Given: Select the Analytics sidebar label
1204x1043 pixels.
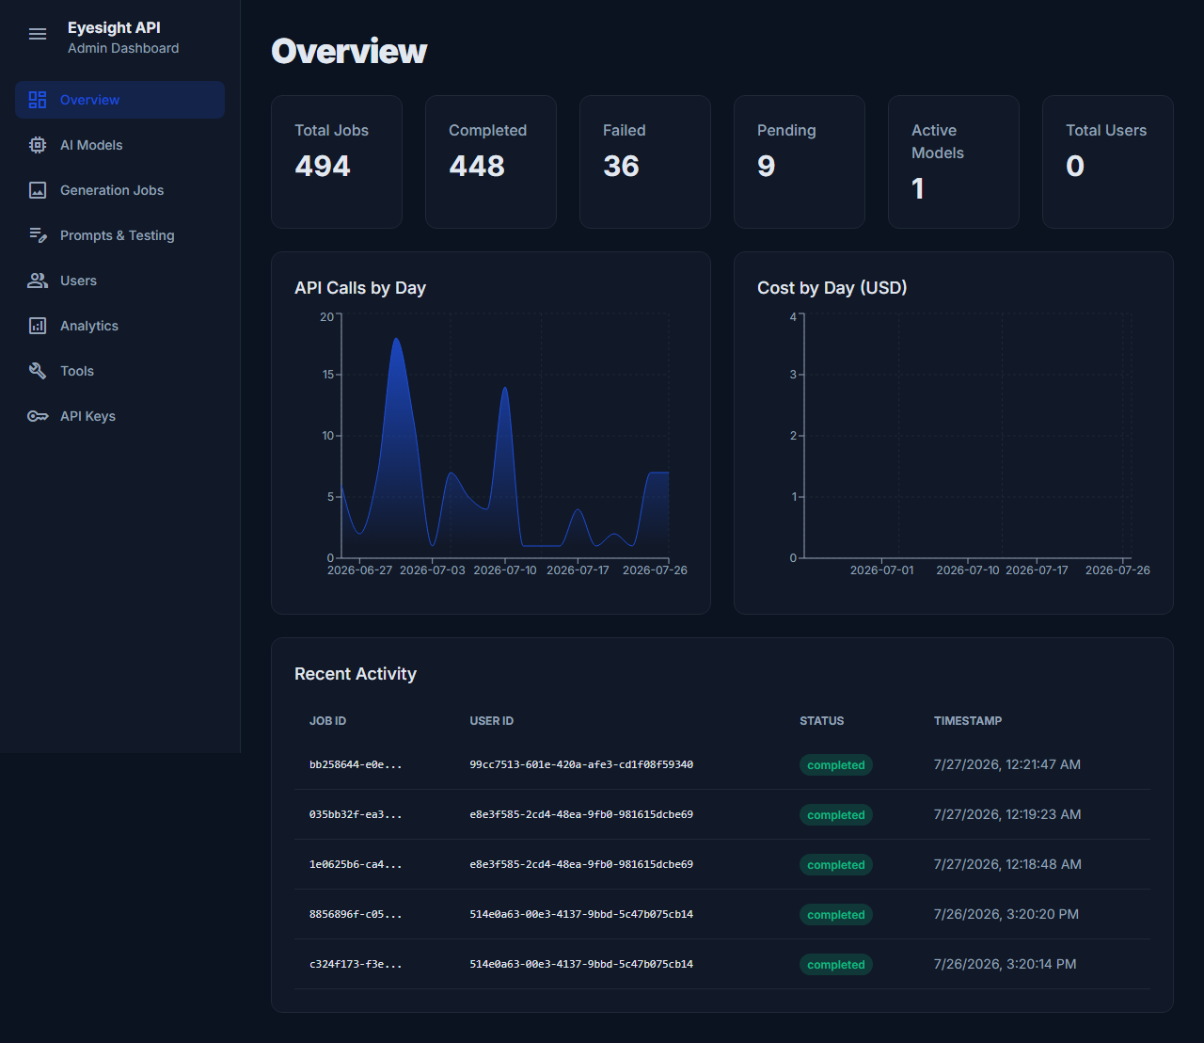Looking at the screenshot, I should [89, 326].
